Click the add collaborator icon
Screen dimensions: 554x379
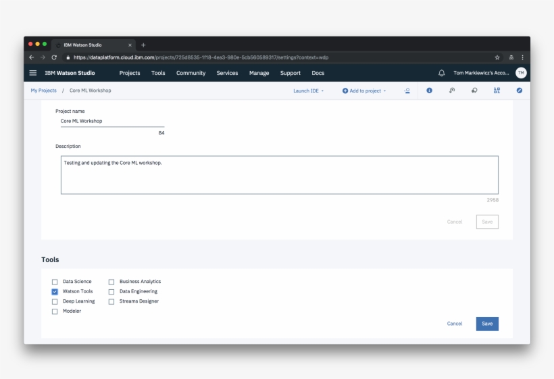coord(407,91)
